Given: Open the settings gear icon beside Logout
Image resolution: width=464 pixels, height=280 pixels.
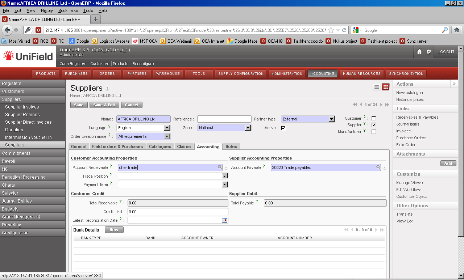Looking at the screenshot, I should [429, 52].
